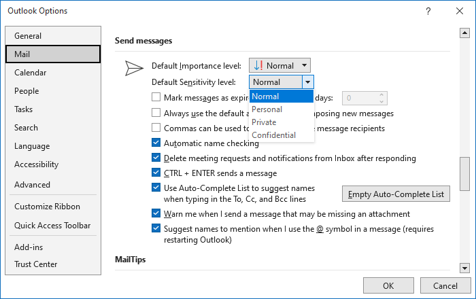Click the Cancel button
Image resolution: width=476 pixels, height=299 pixels.
(x=445, y=285)
